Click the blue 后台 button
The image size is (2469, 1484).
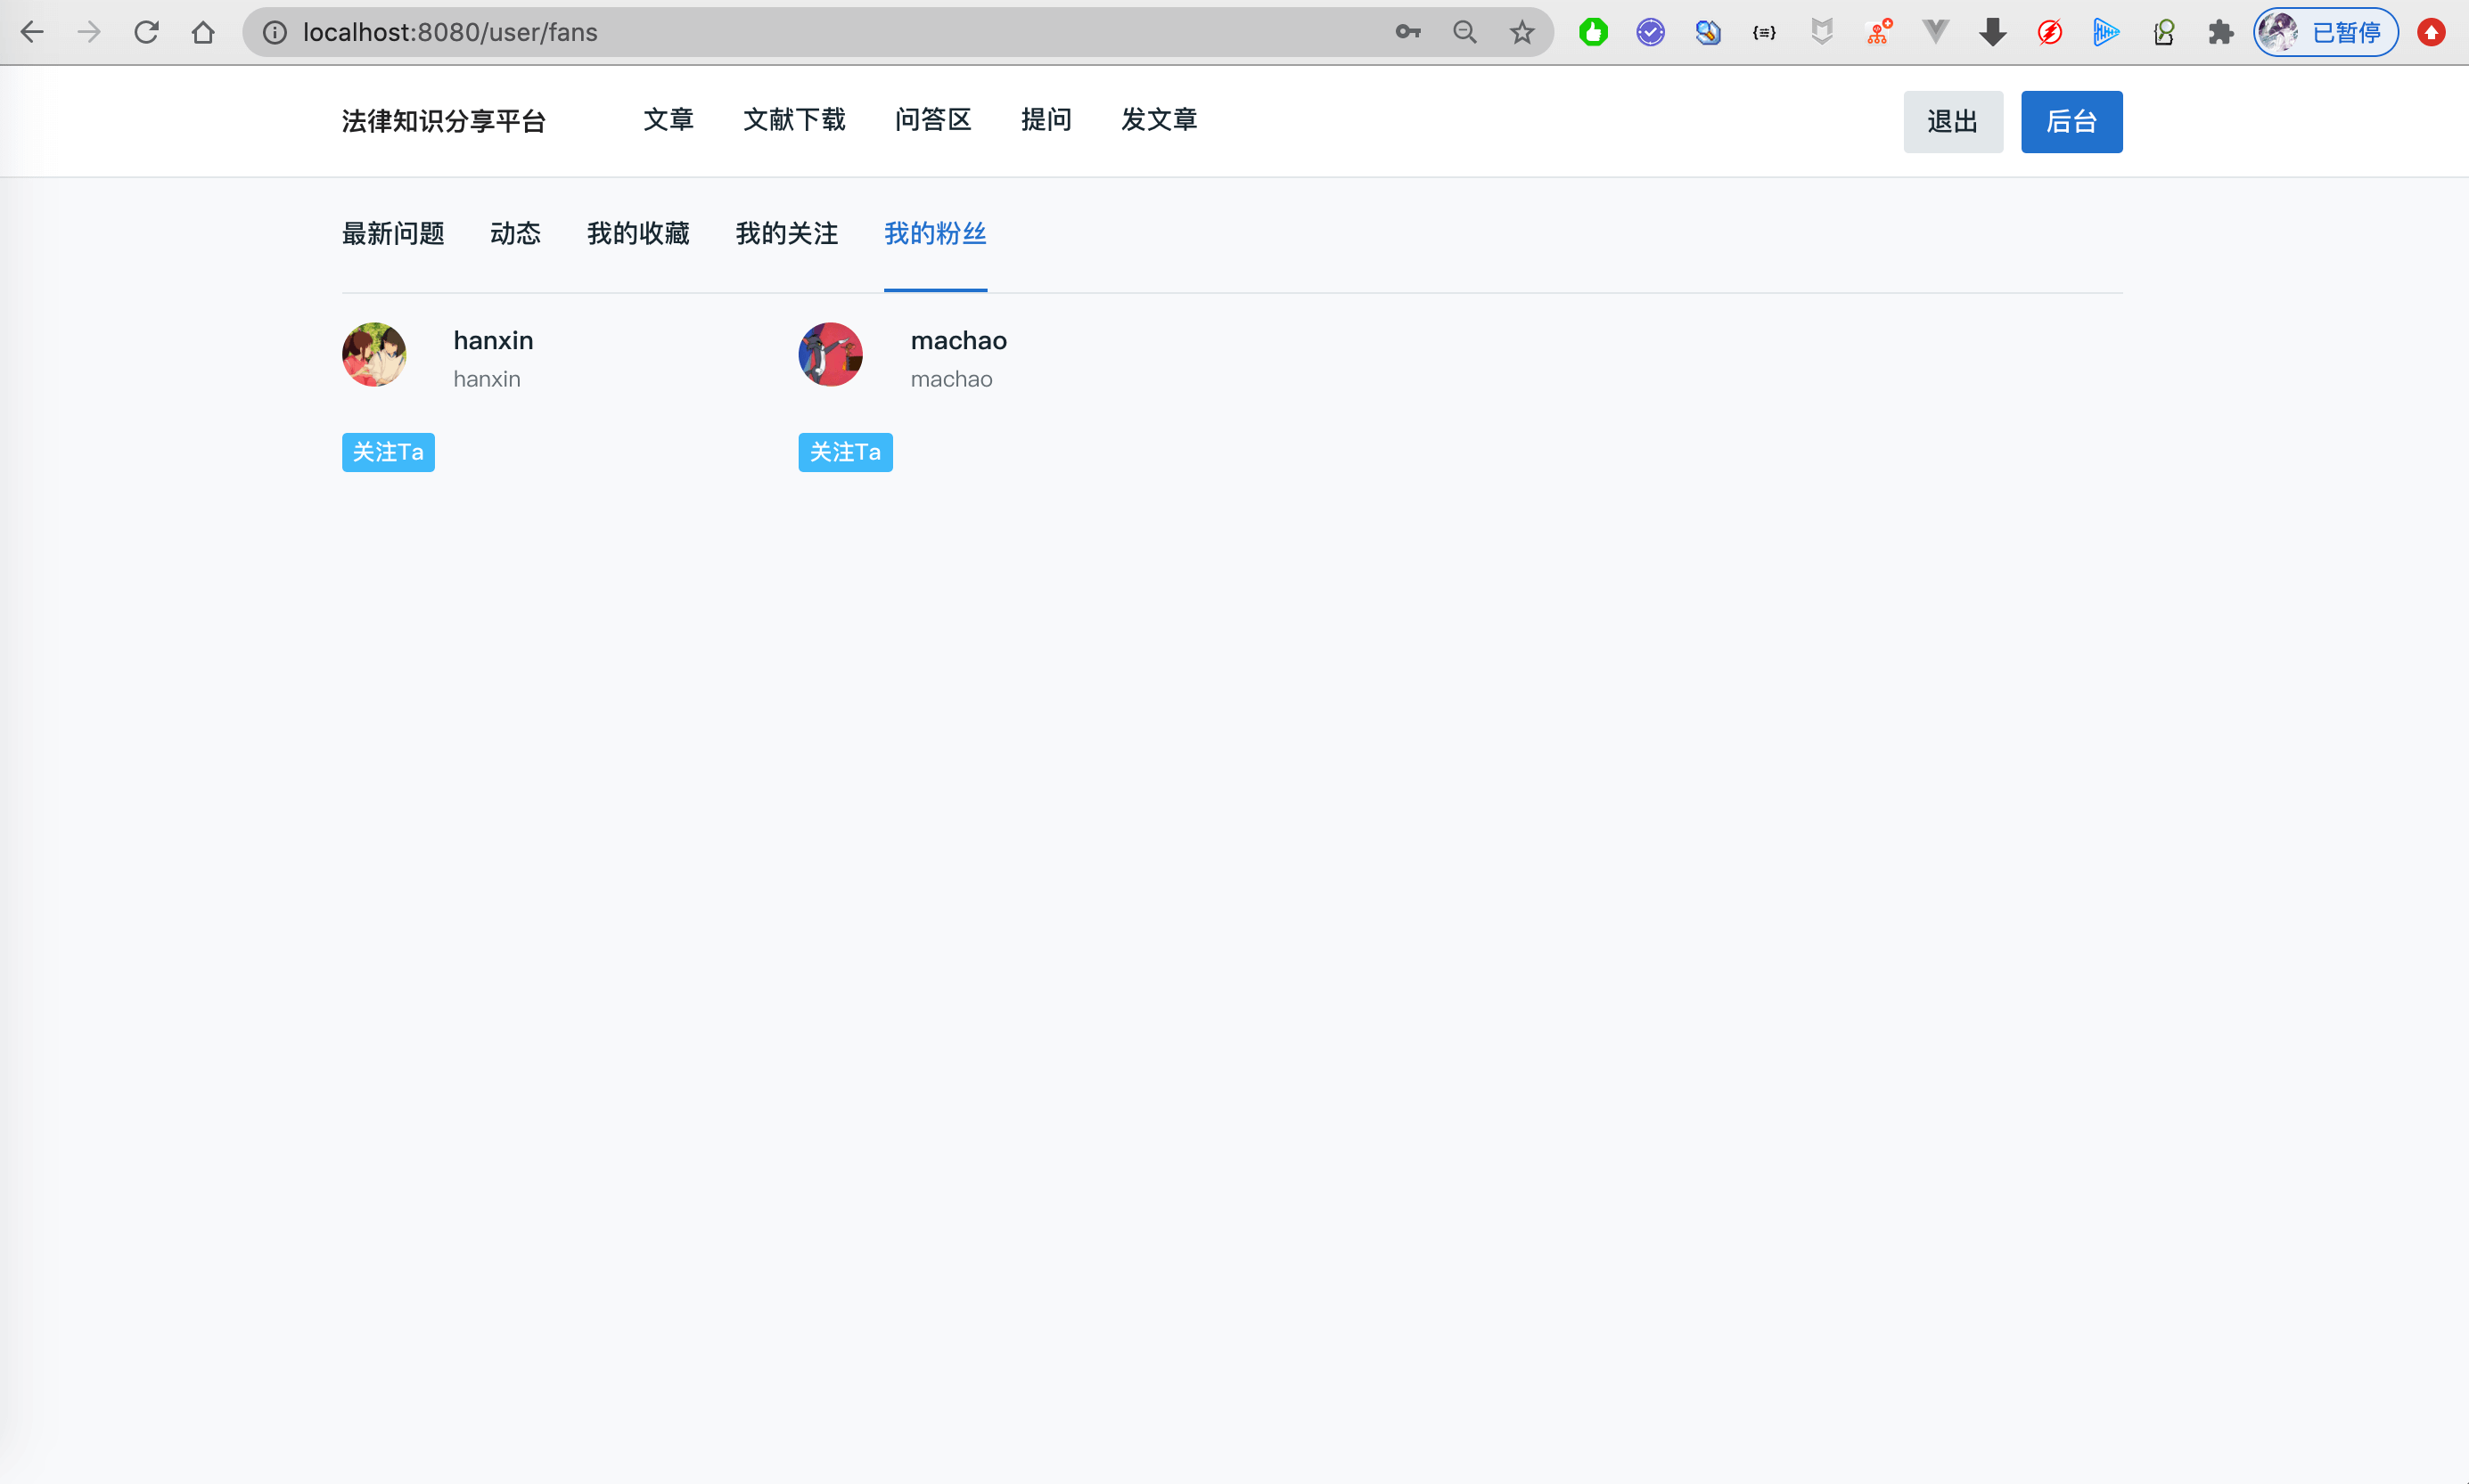[2071, 121]
